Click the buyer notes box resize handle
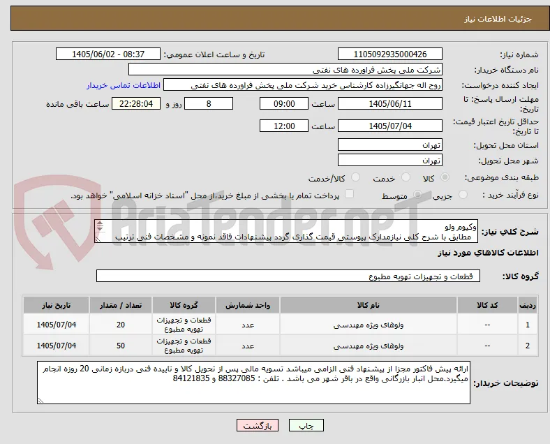The image size is (550, 444). (x=40, y=400)
